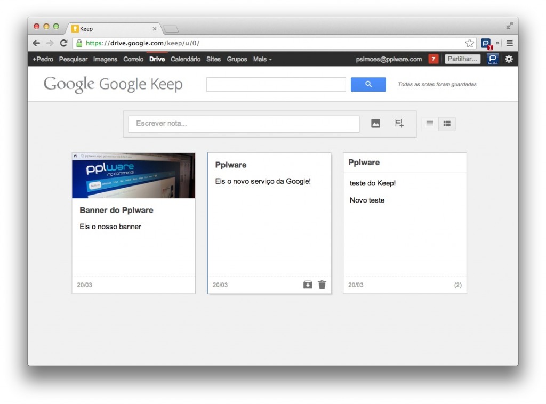Open a new tab with the new-tab button

click(x=171, y=29)
